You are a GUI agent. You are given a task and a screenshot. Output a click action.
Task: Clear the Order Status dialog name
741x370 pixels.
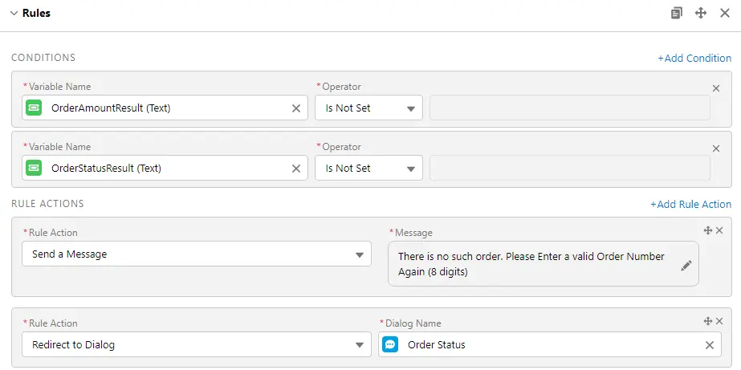tap(710, 345)
